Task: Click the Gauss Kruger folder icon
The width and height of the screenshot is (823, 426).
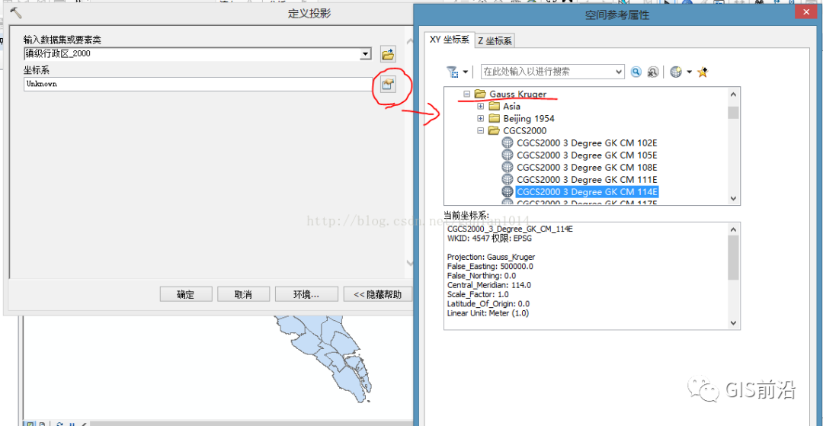Action: 480,94
